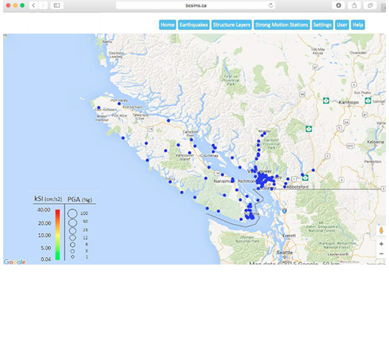Open the Structure Layers menu
Screen dimensions: 389x362
point(232,25)
